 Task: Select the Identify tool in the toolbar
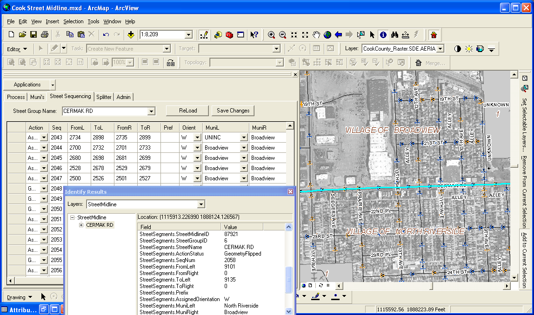(383, 34)
